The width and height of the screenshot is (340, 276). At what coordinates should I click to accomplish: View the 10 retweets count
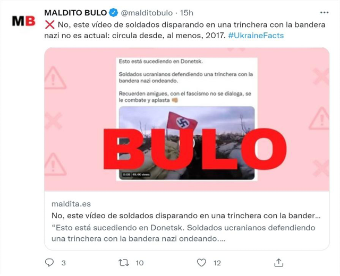click(140, 263)
